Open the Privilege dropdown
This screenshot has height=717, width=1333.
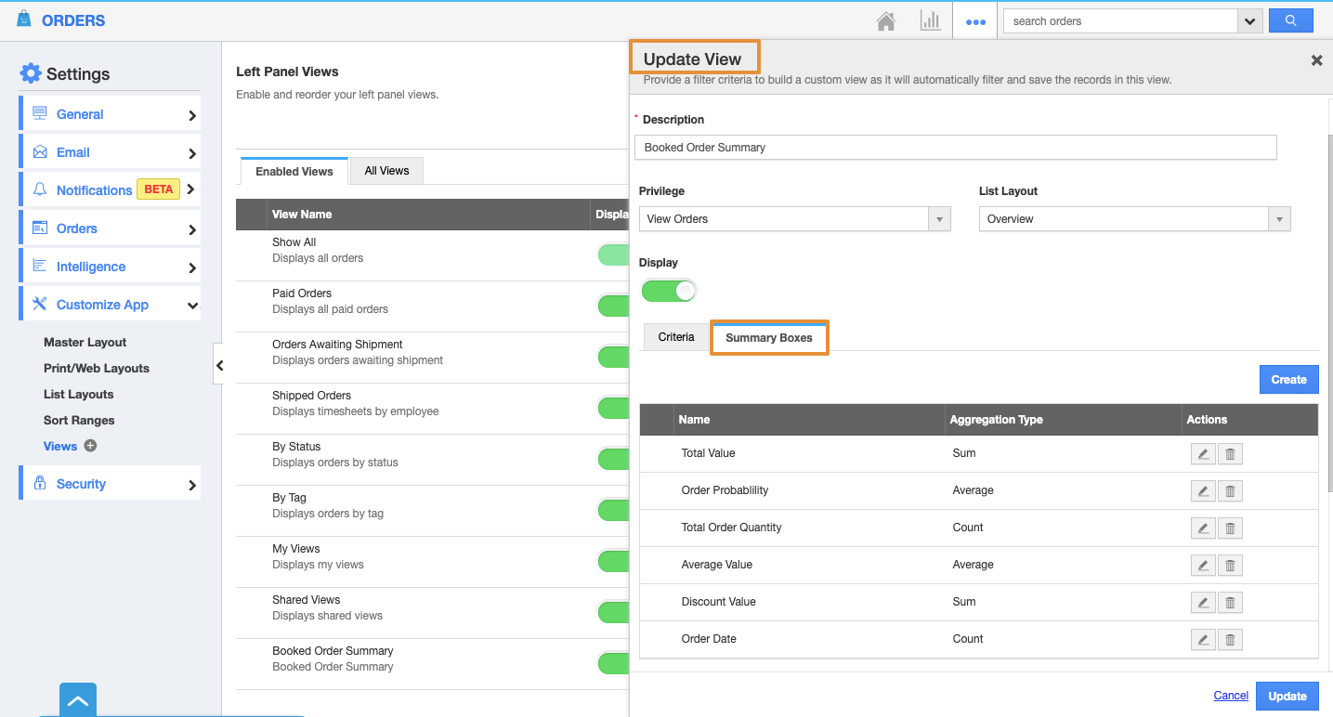point(794,219)
